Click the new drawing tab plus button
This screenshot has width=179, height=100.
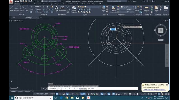(41, 17)
